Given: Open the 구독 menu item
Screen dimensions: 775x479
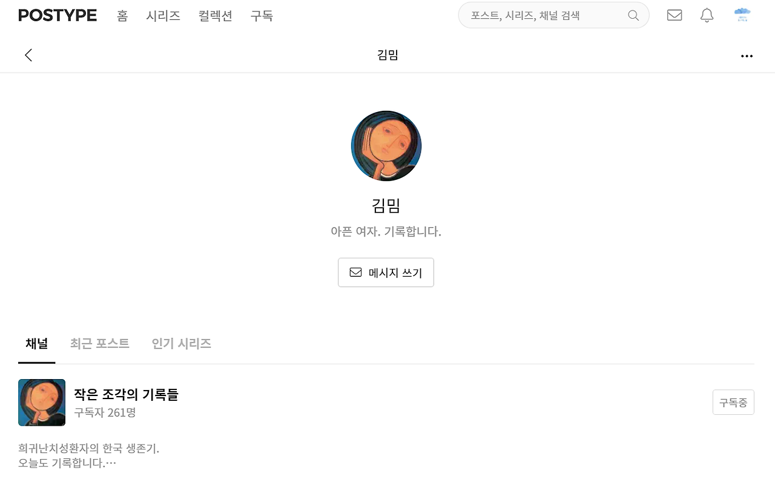Looking at the screenshot, I should [262, 16].
